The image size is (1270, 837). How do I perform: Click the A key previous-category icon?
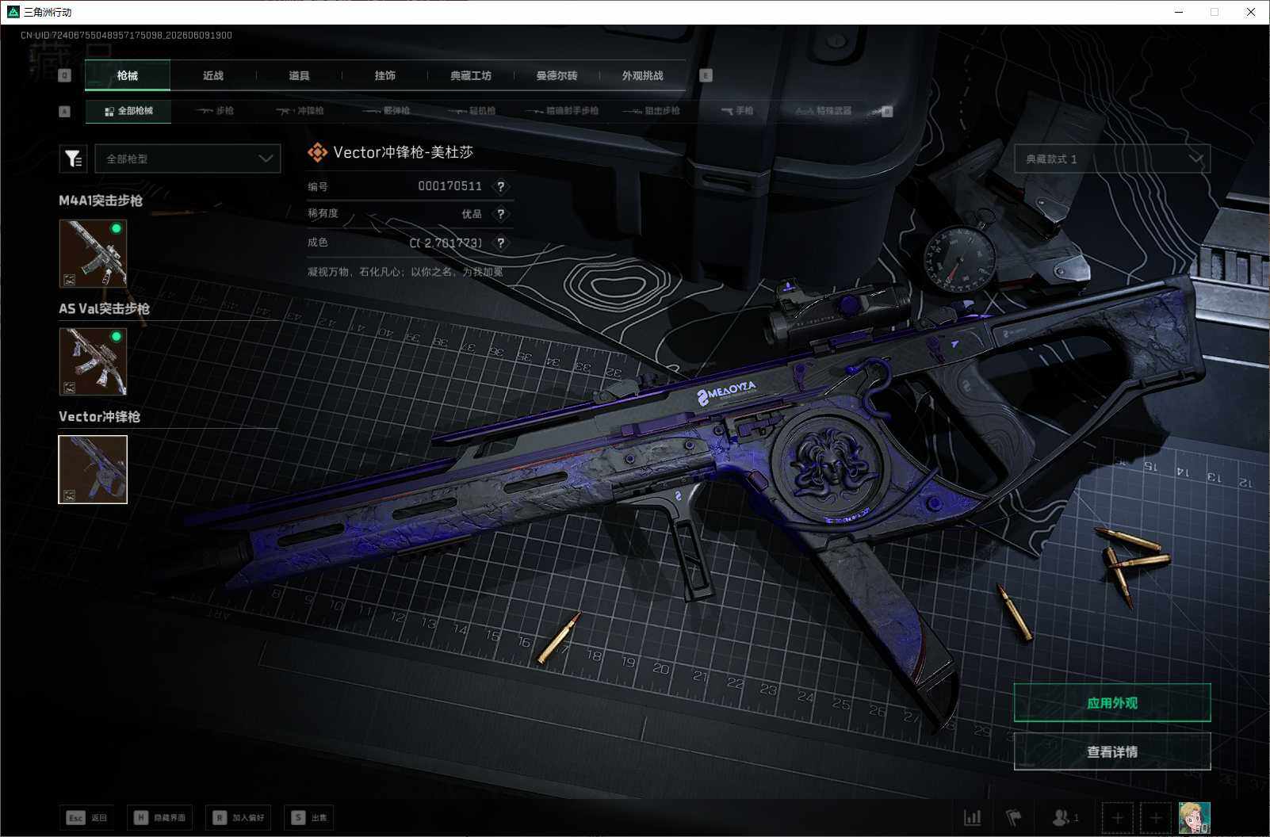(x=65, y=111)
